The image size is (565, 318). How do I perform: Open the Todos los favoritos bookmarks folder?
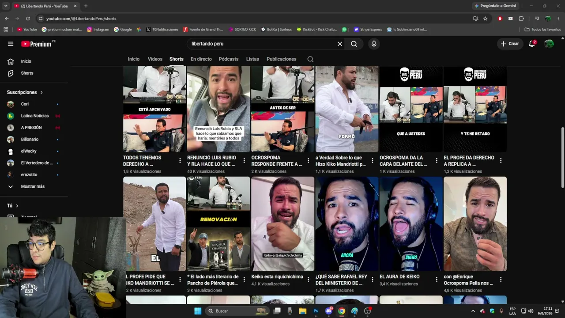542,30
